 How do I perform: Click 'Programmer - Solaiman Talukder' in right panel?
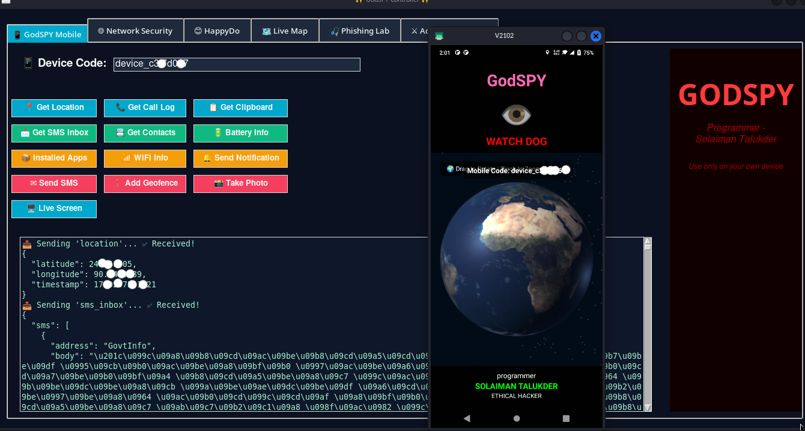pyautogui.click(x=736, y=133)
